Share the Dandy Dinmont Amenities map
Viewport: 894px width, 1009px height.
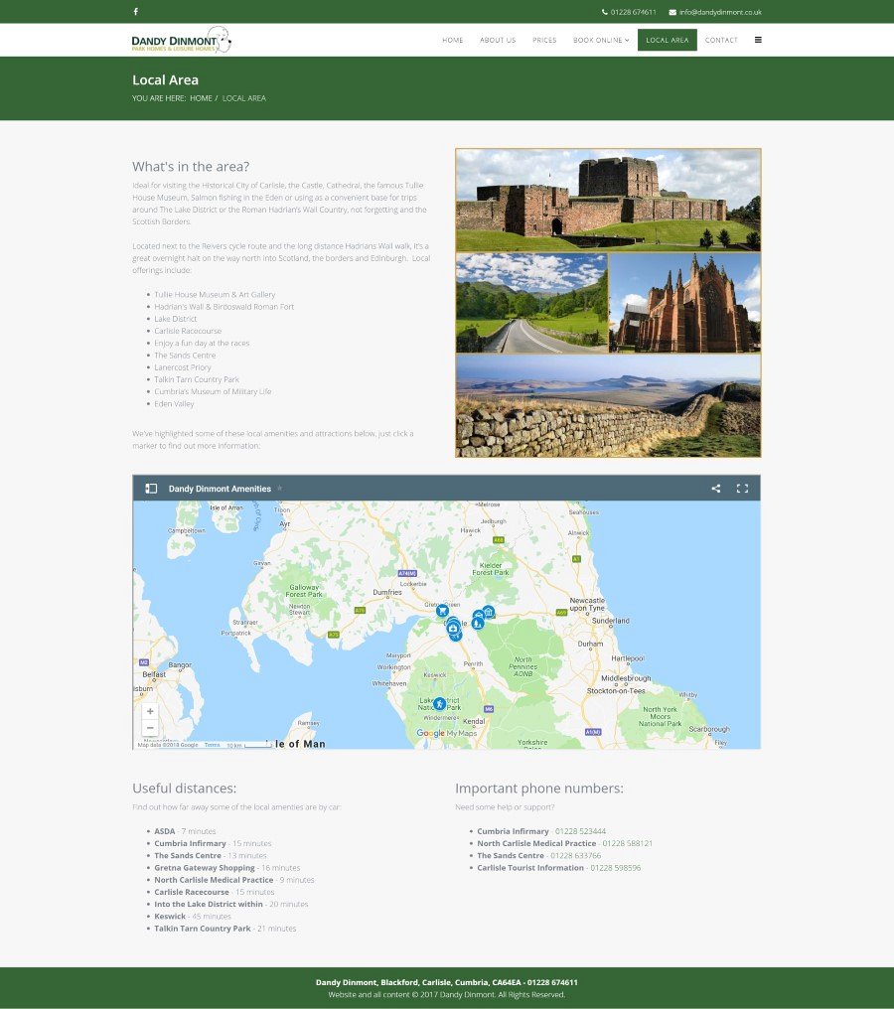[x=716, y=489]
